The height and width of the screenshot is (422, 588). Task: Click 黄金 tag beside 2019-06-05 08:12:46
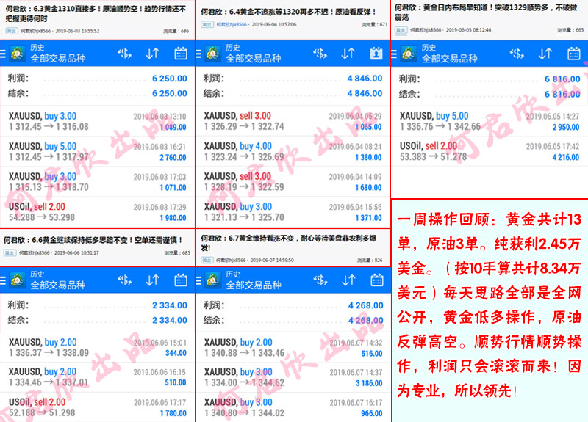401,30
